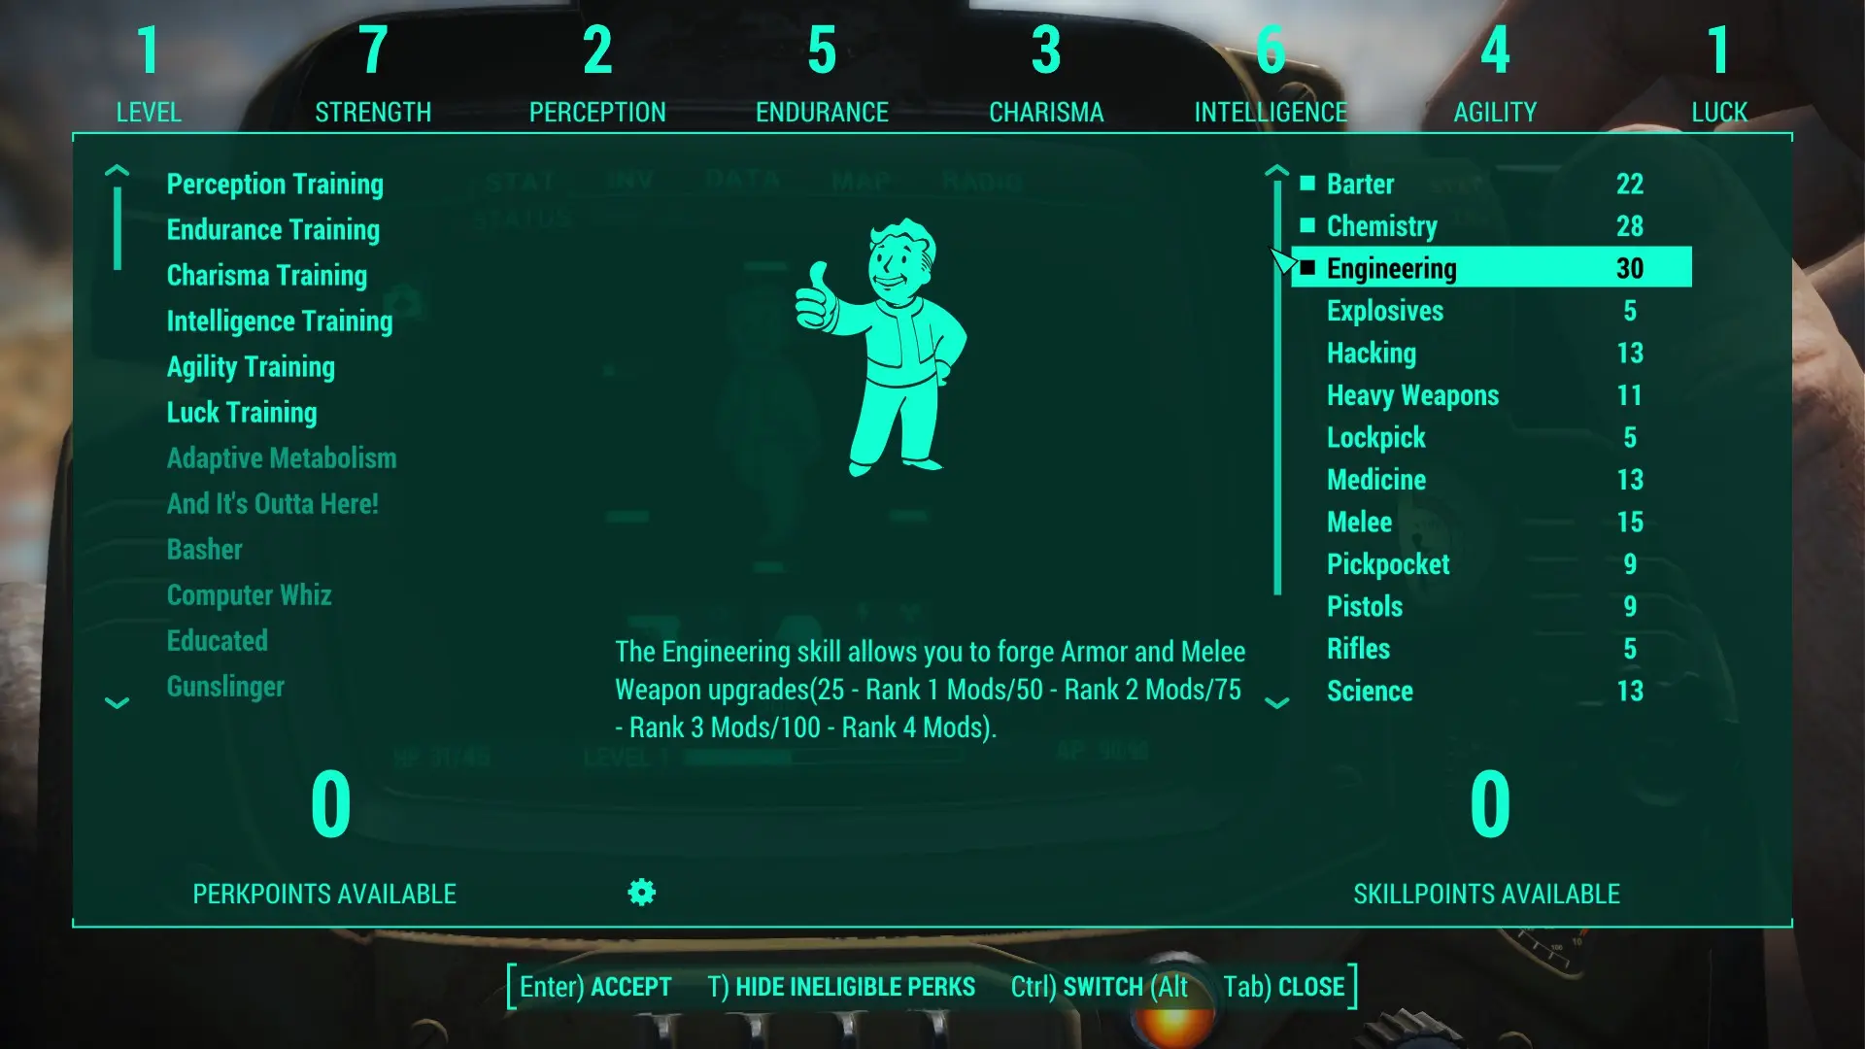The width and height of the screenshot is (1865, 1049).
Task: Open the settings gear menu
Action: point(642,893)
